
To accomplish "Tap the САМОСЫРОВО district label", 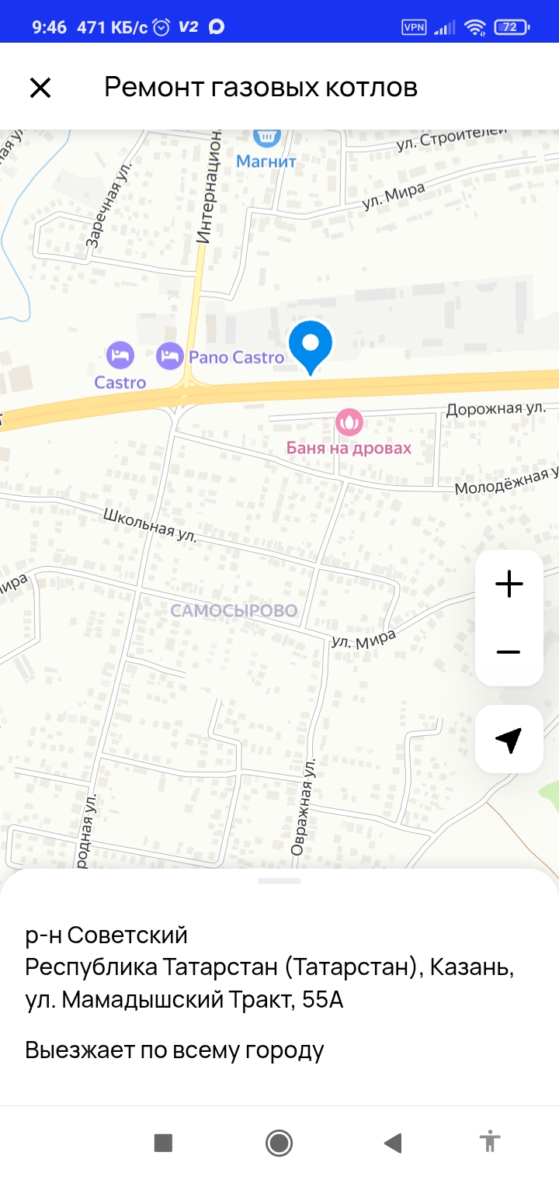I will 234,611.
